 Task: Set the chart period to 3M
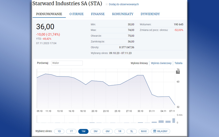(x=95, y=131)
